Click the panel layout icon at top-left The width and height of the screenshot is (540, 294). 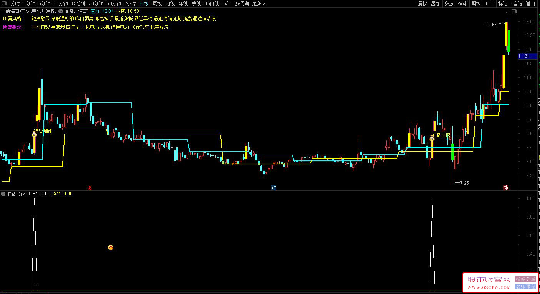point(4,3)
